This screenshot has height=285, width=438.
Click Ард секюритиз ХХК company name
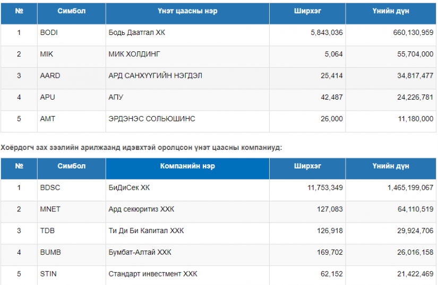point(141,209)
